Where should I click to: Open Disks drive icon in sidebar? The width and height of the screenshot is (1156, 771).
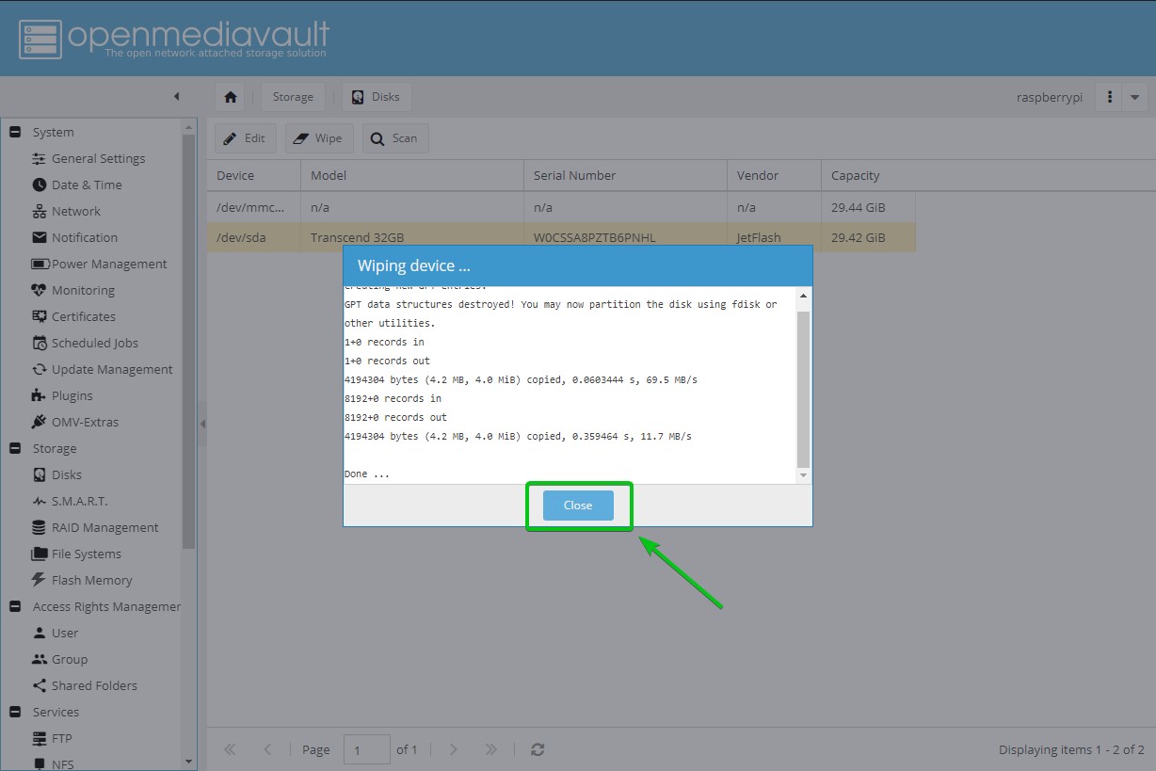point(40,475)
